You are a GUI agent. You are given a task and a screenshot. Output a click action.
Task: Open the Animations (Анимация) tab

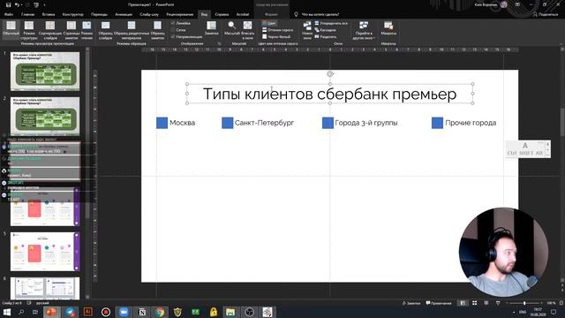click(x=124, y=14)
